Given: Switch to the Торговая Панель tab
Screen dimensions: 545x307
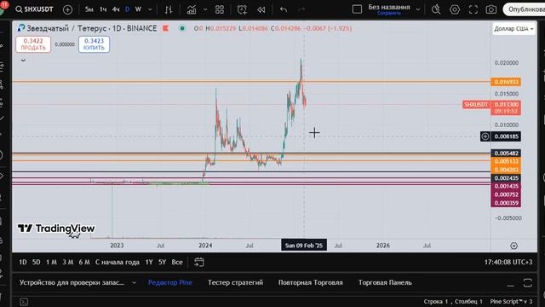Looking at the screenshot, I should (385, 282).
